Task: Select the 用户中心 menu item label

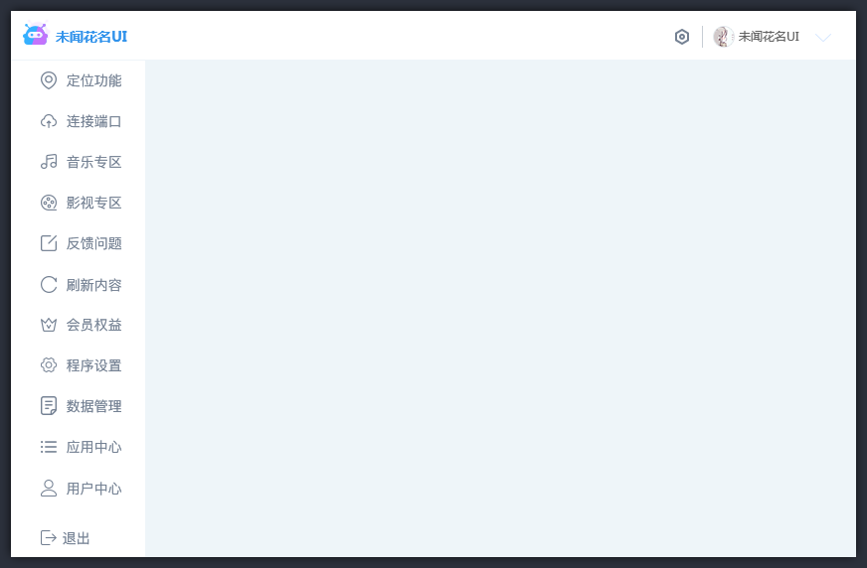Action: 94,489
